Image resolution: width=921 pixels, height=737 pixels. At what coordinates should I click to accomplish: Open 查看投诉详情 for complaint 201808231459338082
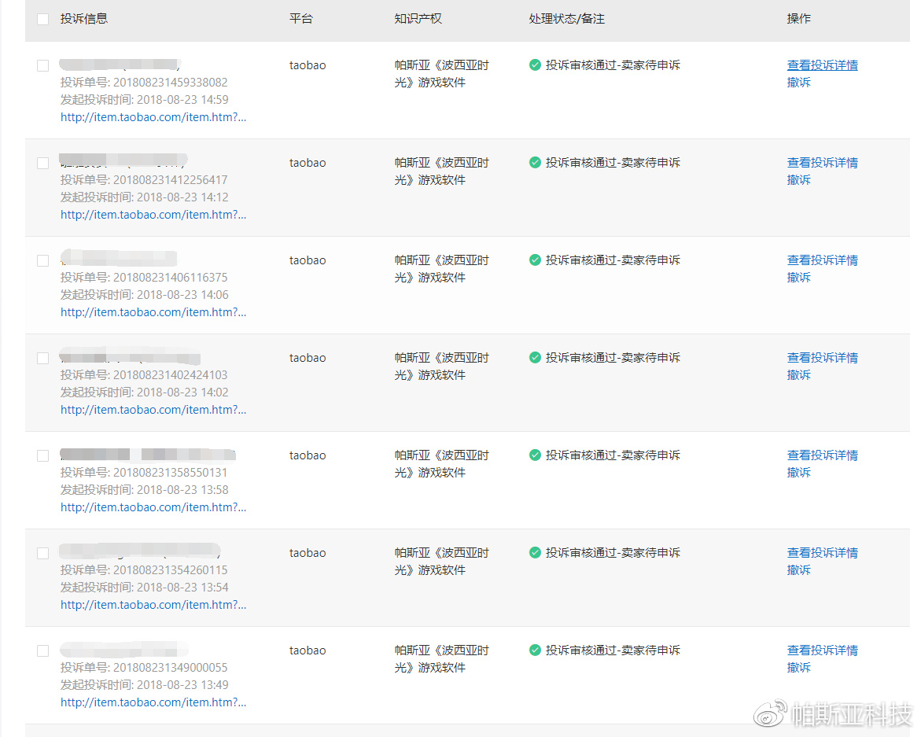point(823,65)
